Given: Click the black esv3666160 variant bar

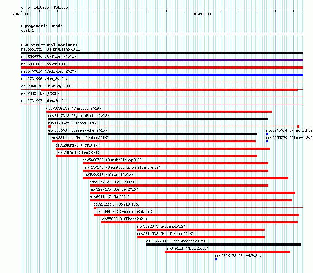Looking at the screenshot, I should click(224, 245).
